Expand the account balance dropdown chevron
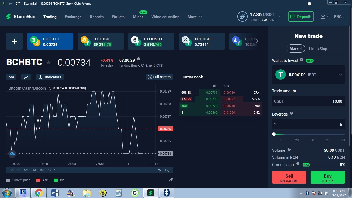 [280, 16]
